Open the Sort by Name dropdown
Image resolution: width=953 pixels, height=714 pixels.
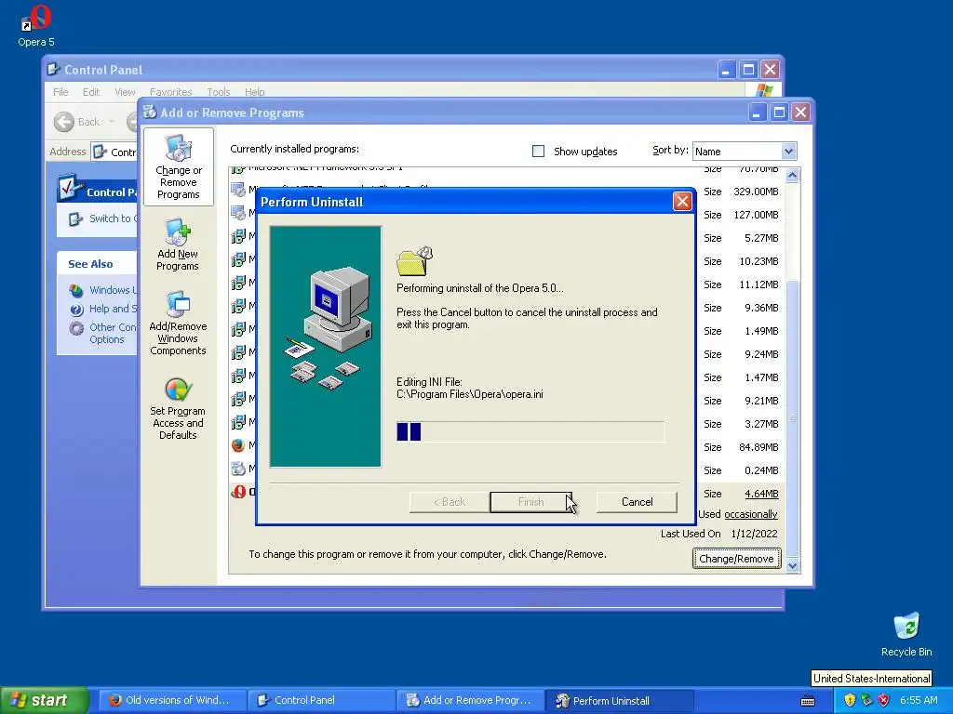tap(745, 152)
